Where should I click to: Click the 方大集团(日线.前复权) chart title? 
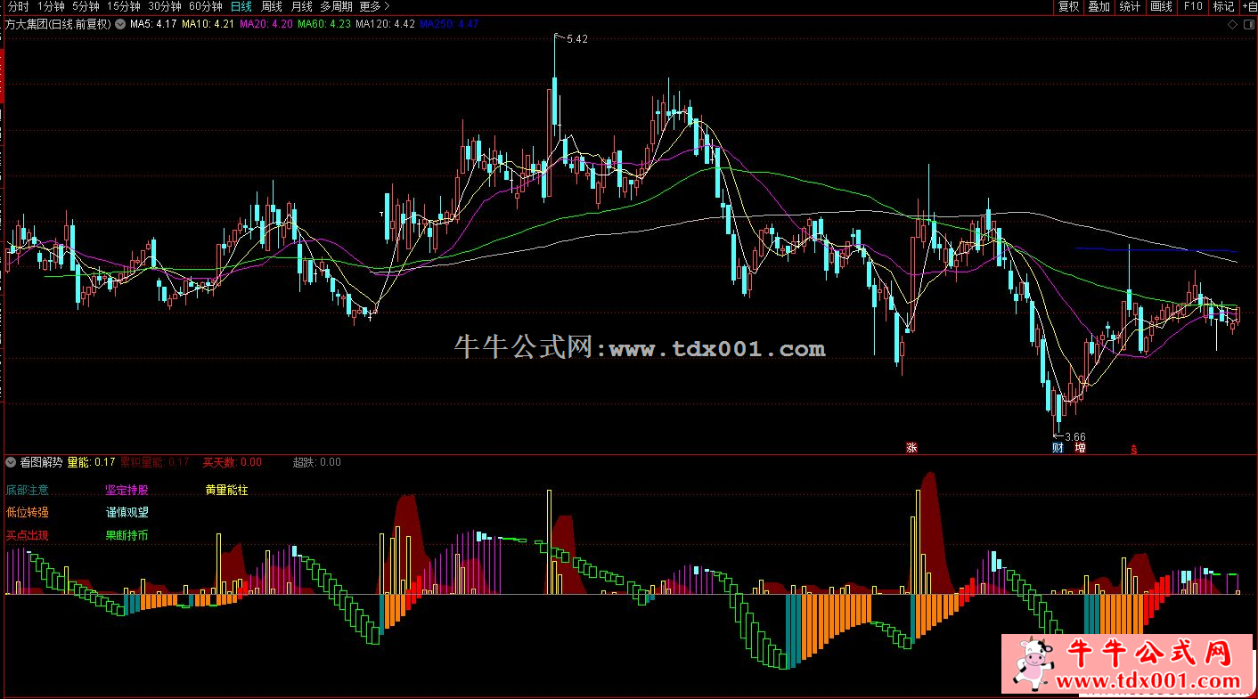pyautogui.click(x=58, y=24)
